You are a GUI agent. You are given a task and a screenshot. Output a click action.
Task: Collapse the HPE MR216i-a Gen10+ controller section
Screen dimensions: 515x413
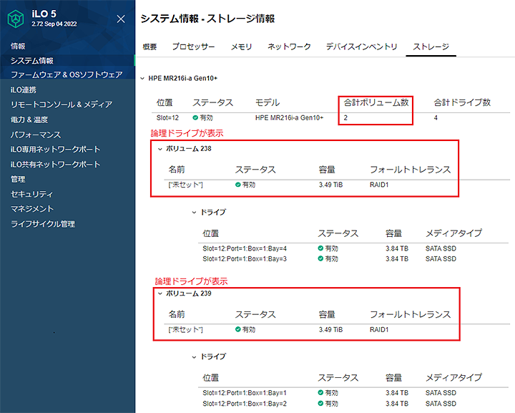click(x=142, y=78)
